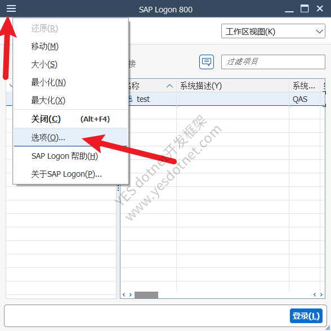Viewport: 331px width, 331px height.
Task: Close the SAP Logon 800 window
Action: coord(320,8)
